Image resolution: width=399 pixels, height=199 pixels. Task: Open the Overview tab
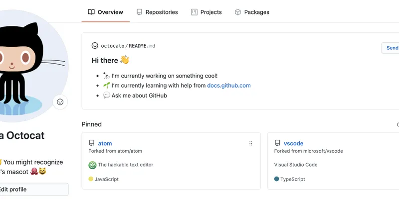(105, 12)
